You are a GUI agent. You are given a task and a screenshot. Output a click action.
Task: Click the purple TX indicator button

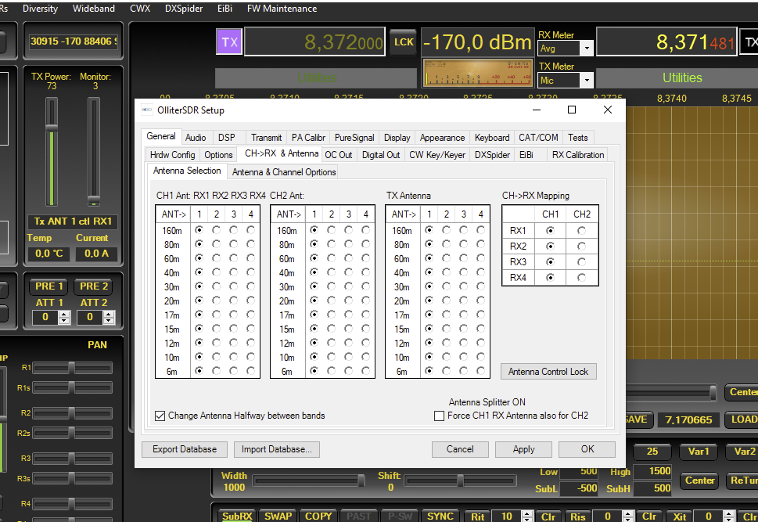(229, 42)
